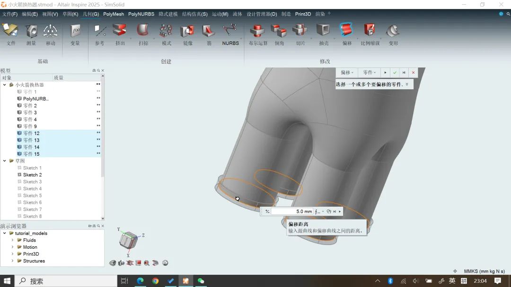Open the 草图(K) menu
This screenshot has height=287, width=511.
(70, 14)
